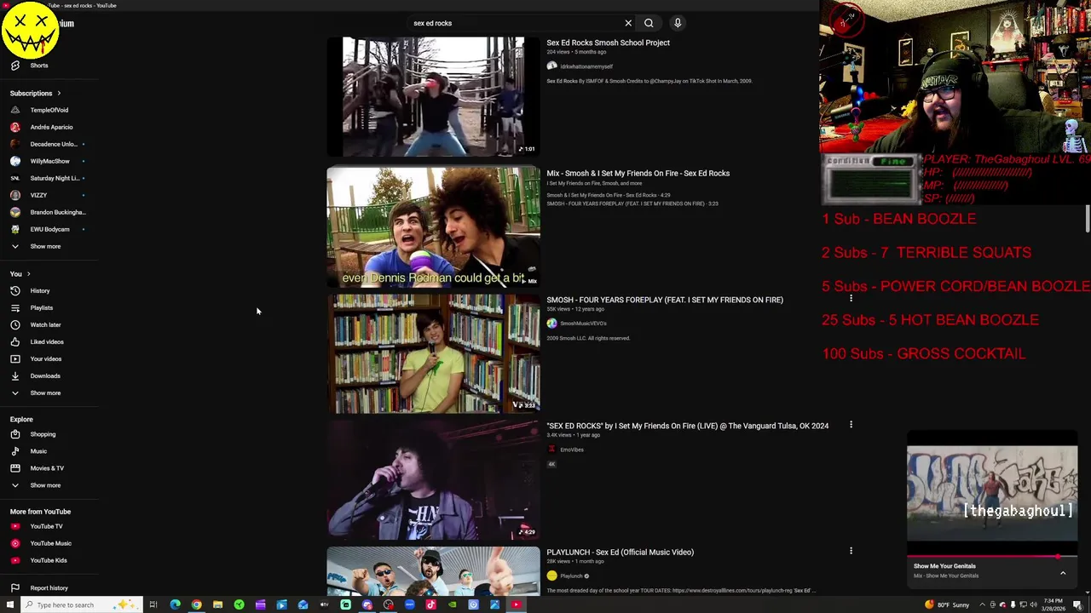Open PLAYLUNCH - Sex Ed (Official Music Video) title
Screen dimensions: 1091x613
620,552
